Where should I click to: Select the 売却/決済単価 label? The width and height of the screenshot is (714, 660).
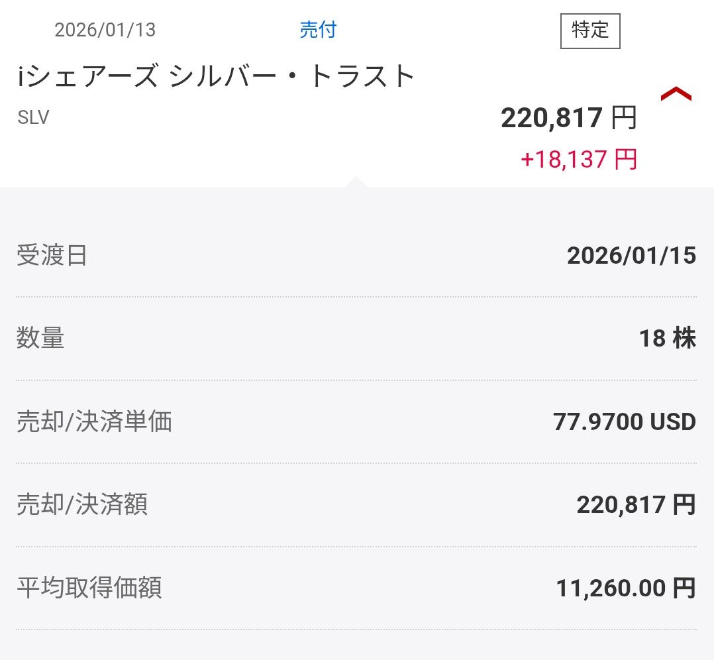tap(94, 421)
